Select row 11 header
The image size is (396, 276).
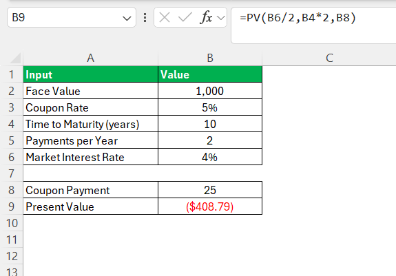pyautogui.click(x=12, y=240)
